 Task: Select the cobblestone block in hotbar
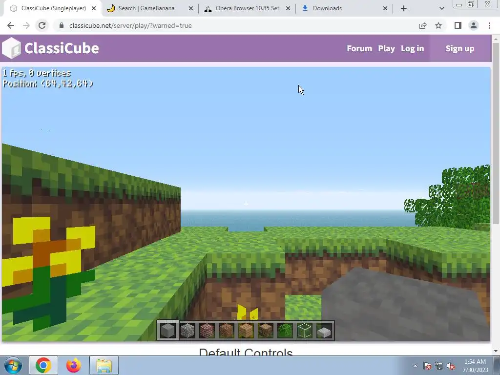tap(187, 331)
